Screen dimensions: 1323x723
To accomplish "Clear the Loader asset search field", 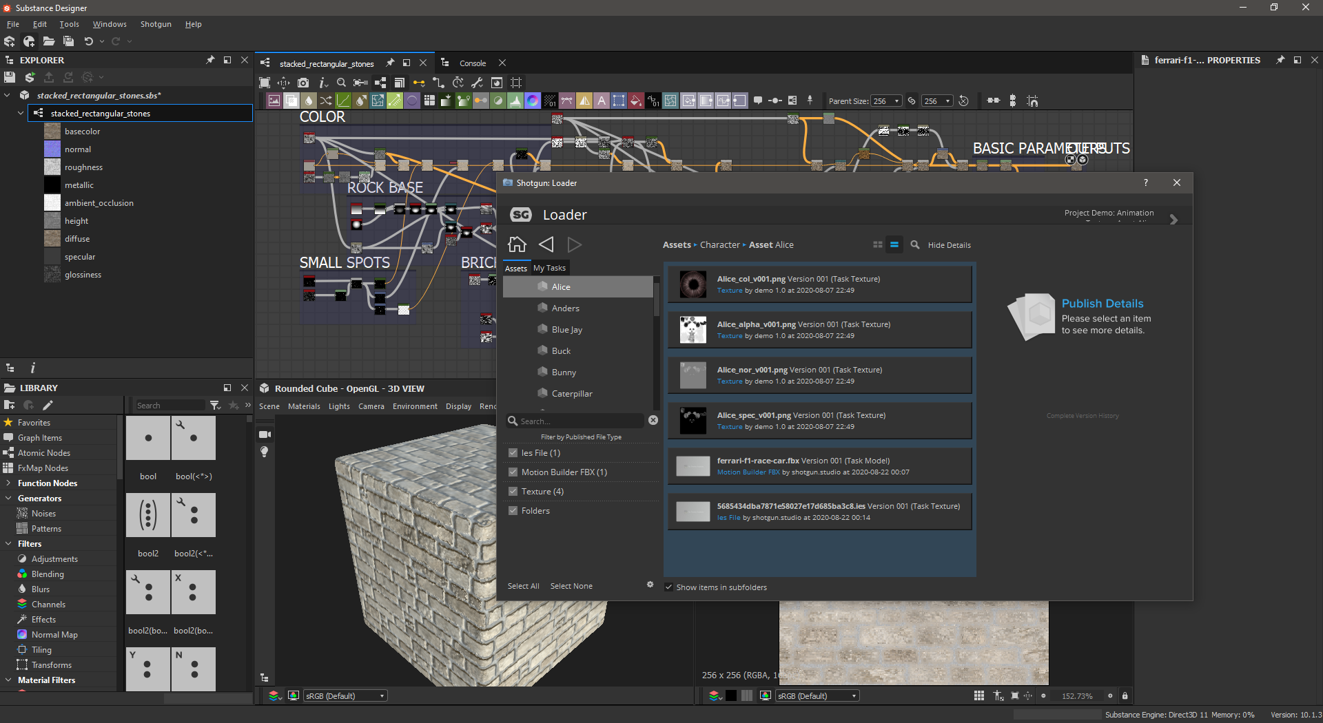I will [653, 420].
